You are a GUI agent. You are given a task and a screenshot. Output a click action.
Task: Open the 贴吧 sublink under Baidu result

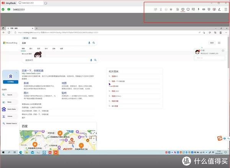[64, 93]
